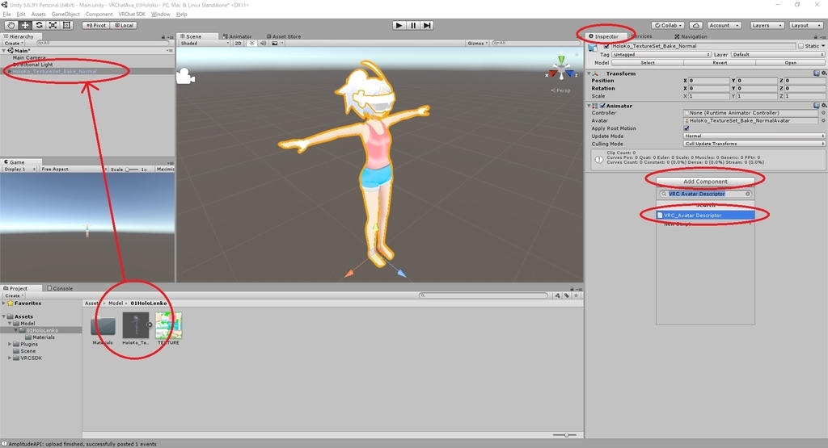Switch to the Animator tab

pyautogui.click(x=237, y=37)
